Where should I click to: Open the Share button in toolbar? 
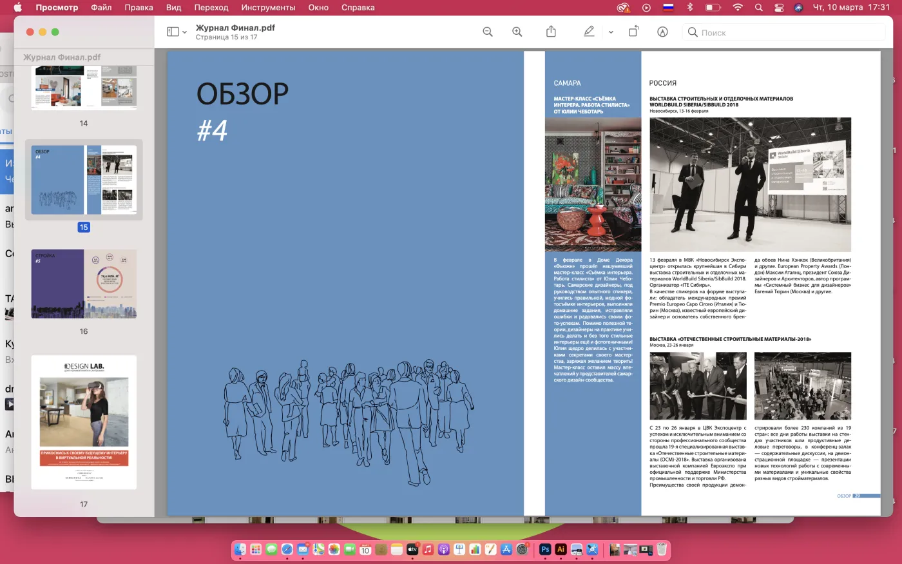(x=551, y=32)
